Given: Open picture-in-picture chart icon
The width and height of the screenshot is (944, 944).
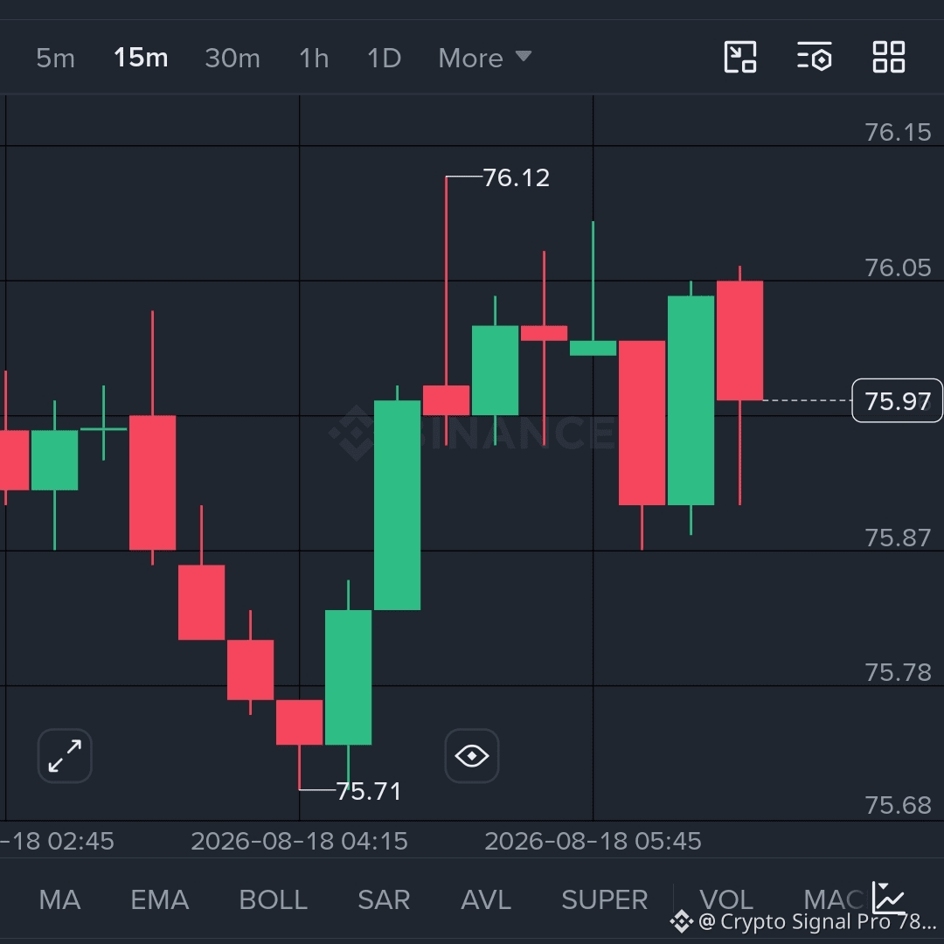Looking at the screenshot, I should point(740,57).
